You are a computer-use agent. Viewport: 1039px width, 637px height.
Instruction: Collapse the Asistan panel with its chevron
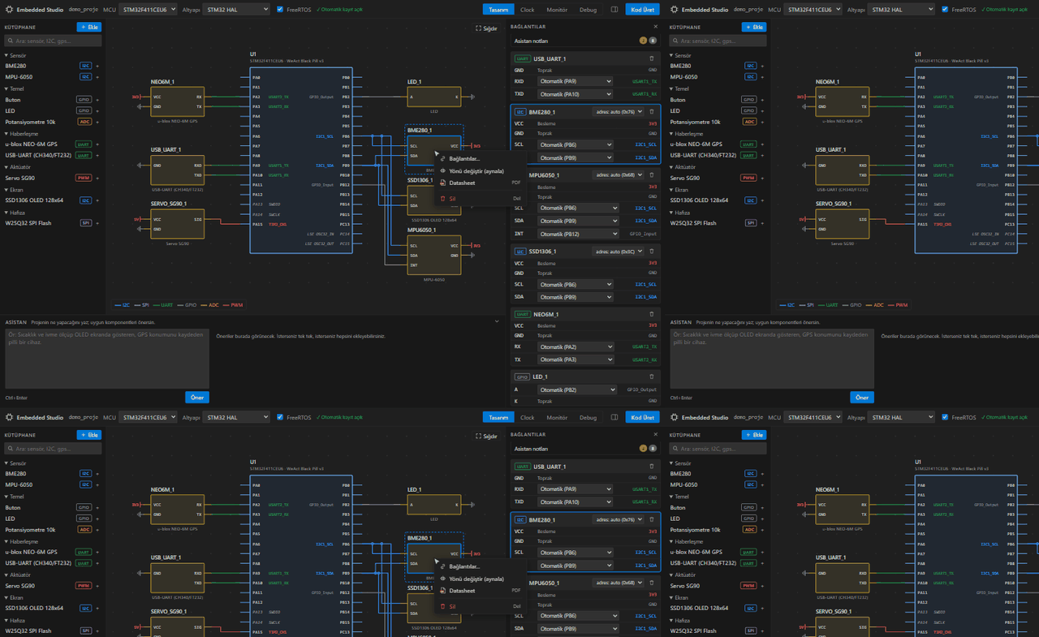coord(497,322)
